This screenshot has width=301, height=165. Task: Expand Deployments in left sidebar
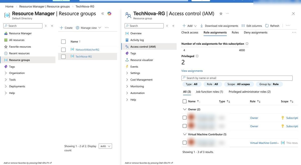pos(6,86)
